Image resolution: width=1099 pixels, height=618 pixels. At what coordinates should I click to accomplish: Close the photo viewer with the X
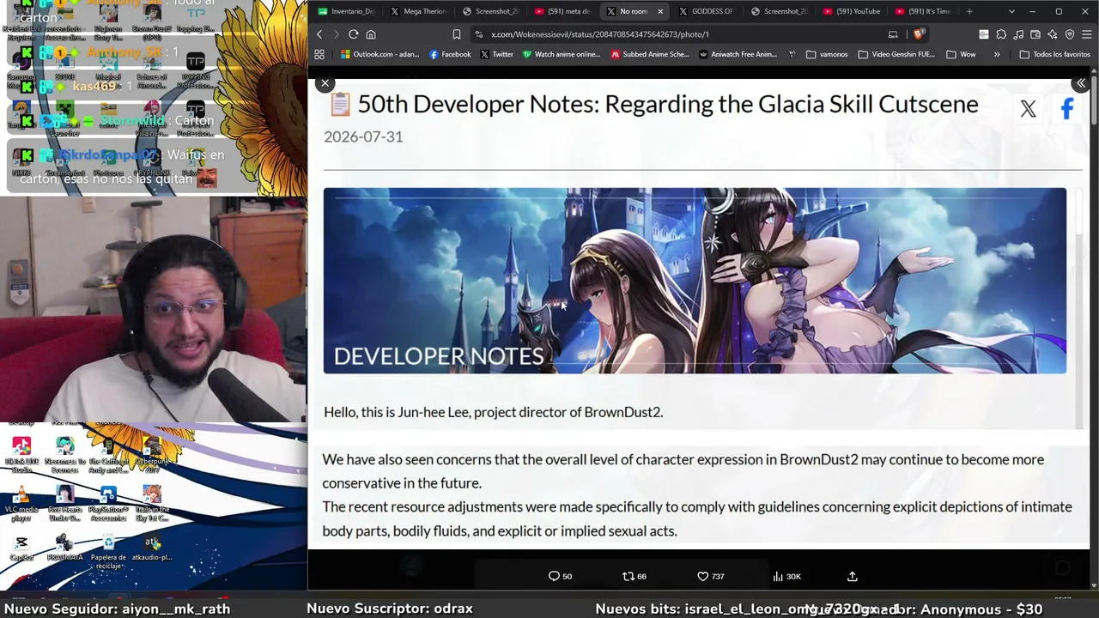point(325,83)
